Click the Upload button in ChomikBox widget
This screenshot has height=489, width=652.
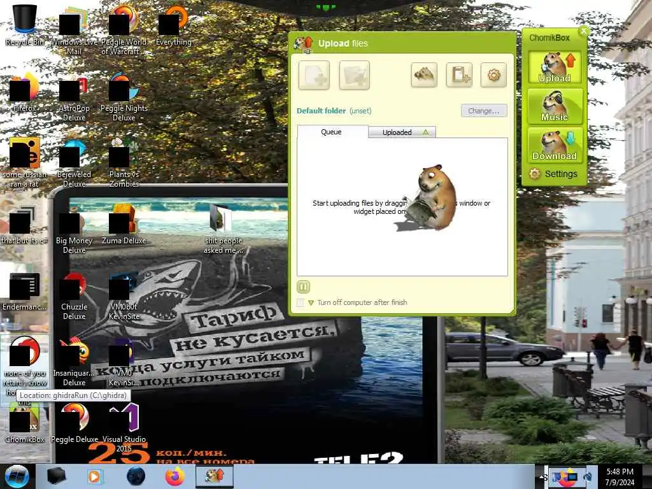pos(555,67)
